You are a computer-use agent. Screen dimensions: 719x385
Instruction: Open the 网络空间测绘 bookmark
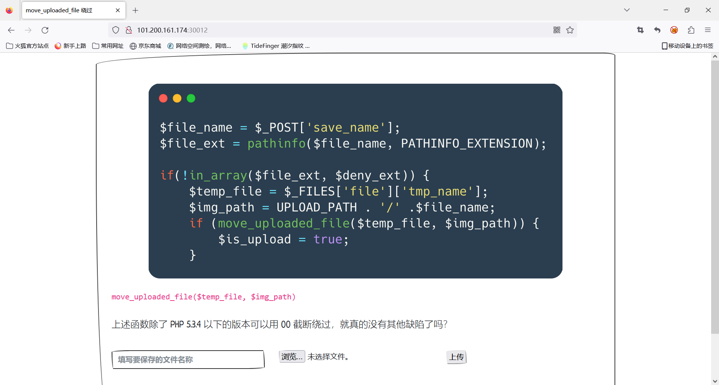(x=199, y=46)
